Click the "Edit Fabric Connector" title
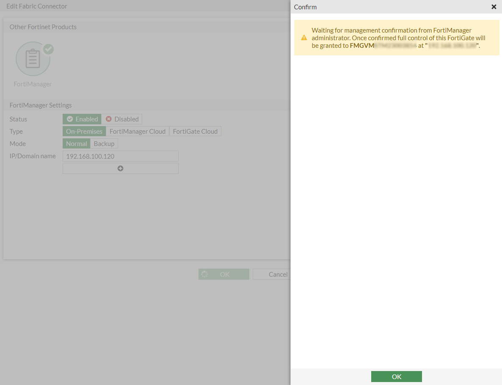 [x=37, y=6]
